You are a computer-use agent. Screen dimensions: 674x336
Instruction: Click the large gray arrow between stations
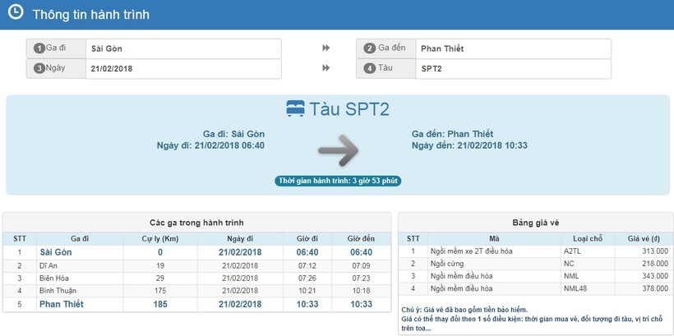point(338,150)
